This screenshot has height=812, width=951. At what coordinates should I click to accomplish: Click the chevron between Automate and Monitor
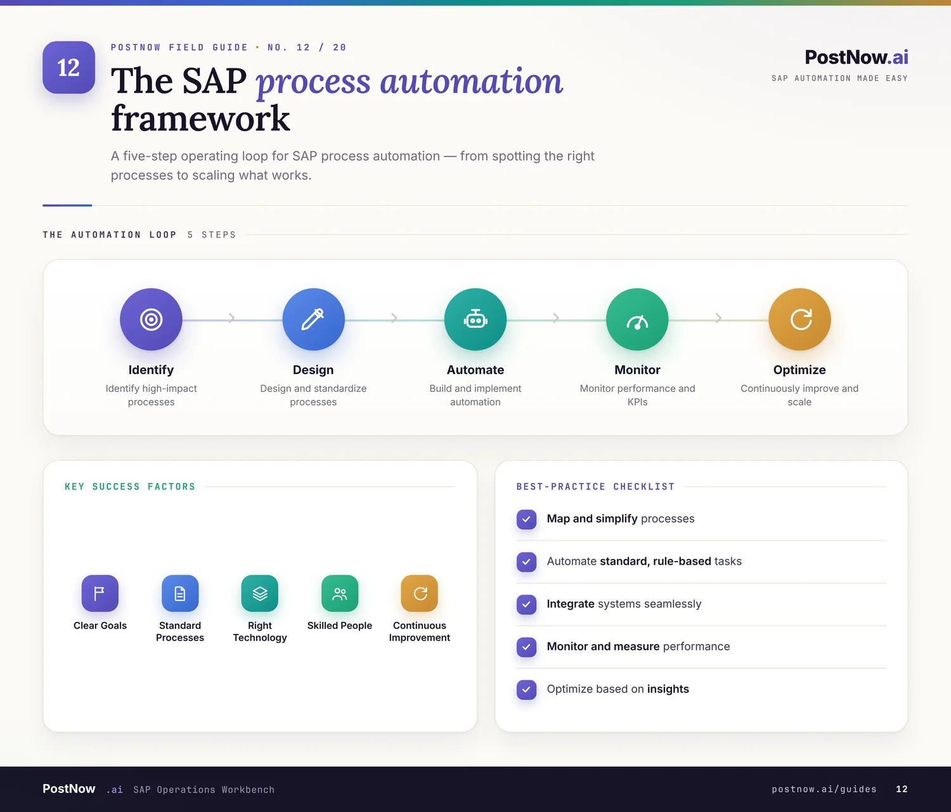pyautogui.click(x=556, y=318)
